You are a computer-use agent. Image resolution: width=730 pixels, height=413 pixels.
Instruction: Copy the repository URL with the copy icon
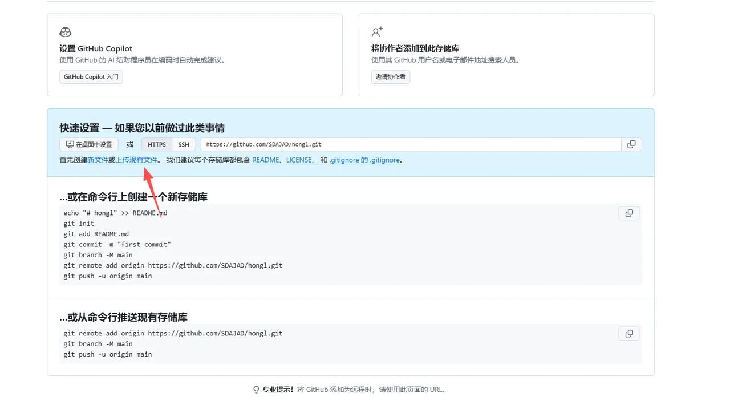[x=631, y=144]
